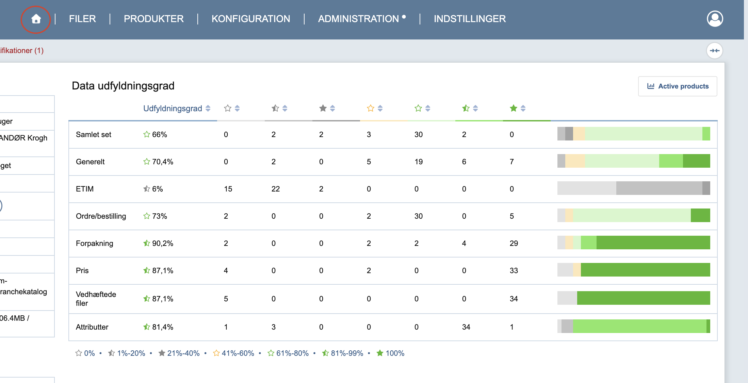
Task: Sort the half-green star column
Action: click(475, 108)
